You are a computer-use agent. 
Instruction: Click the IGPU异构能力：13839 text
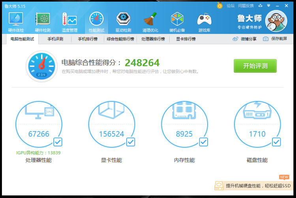pyautogui.click(x=38, y=153)
